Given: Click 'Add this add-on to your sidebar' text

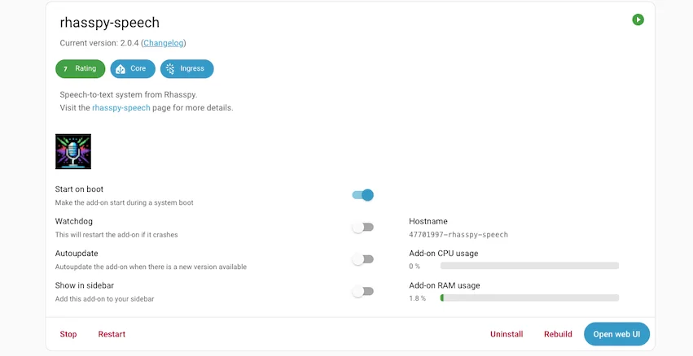Looking at the screenshot, I should pyautogui.click(x=105, y=298).
